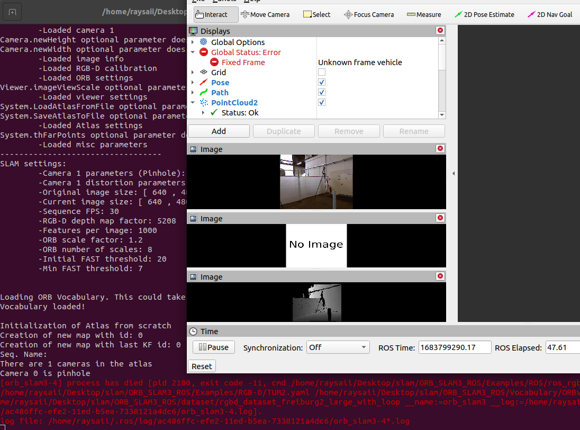
Task: Click the Focus Camera tool
Action: click(369, 14)
